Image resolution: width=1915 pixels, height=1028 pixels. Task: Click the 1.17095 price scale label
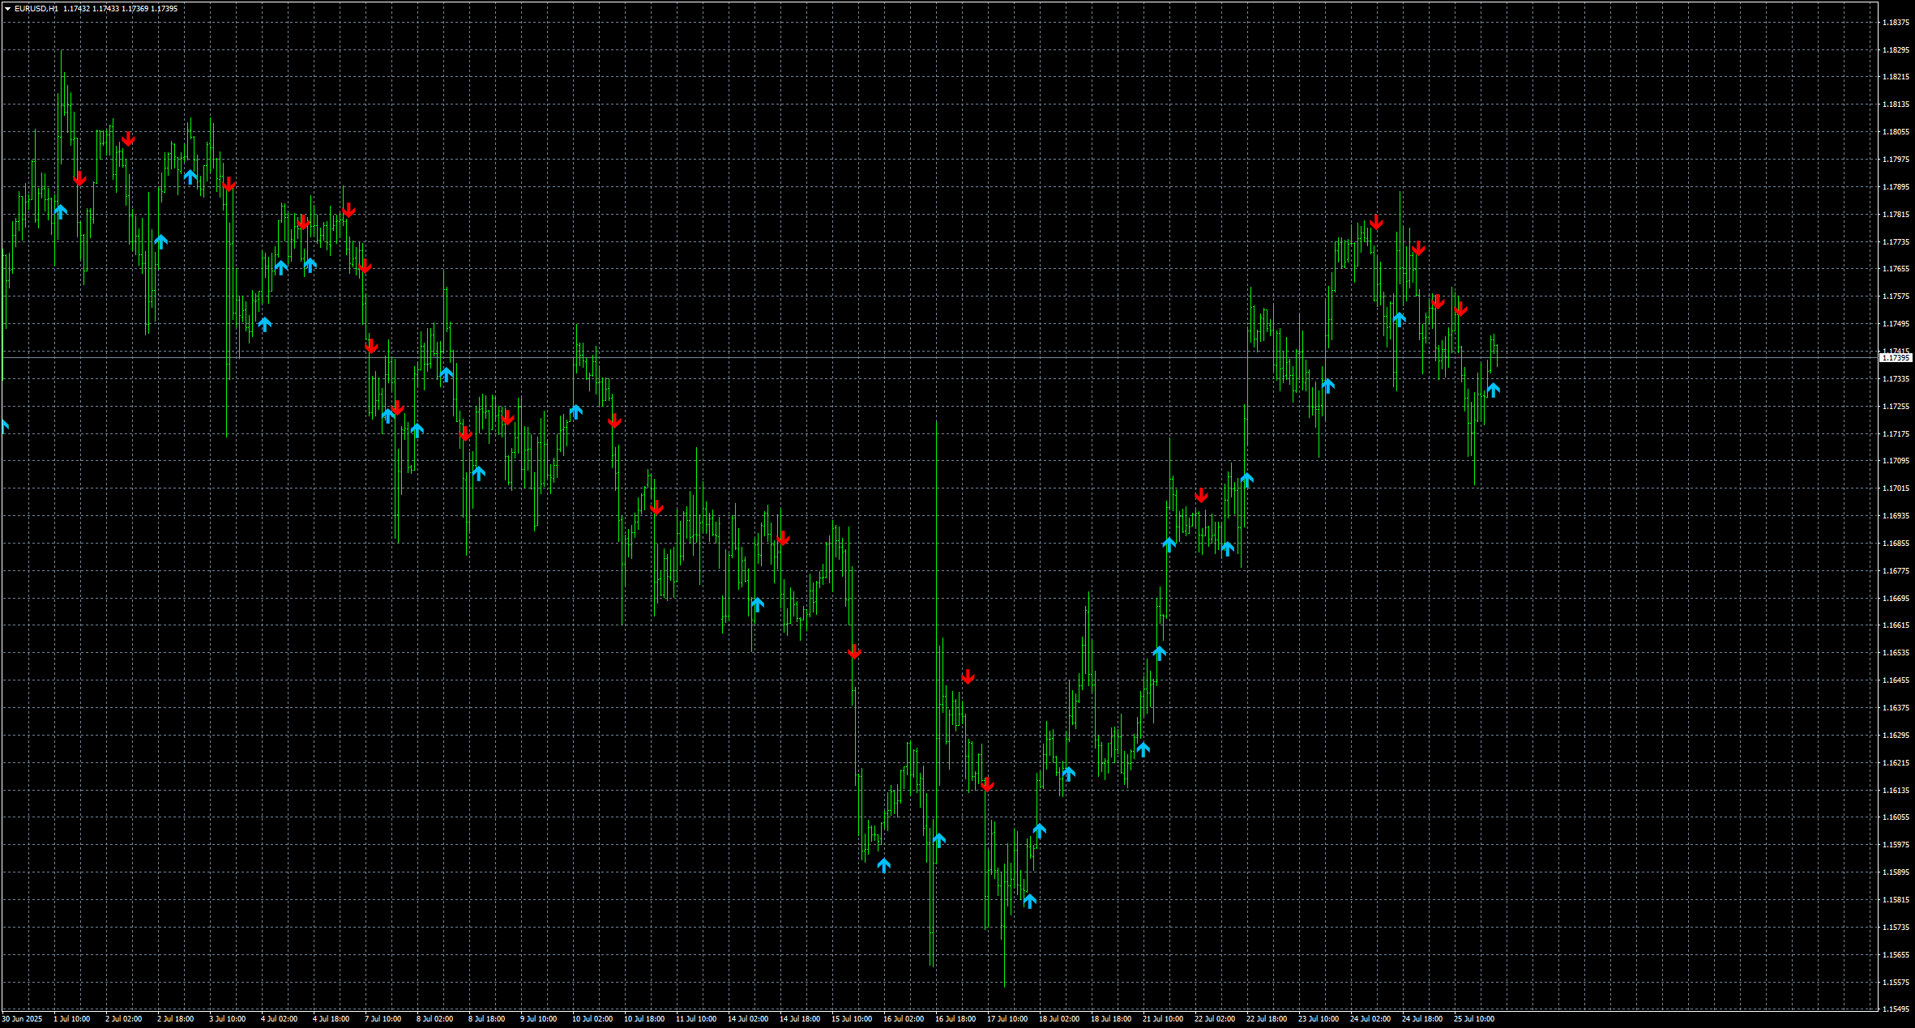click(1896, 460)
